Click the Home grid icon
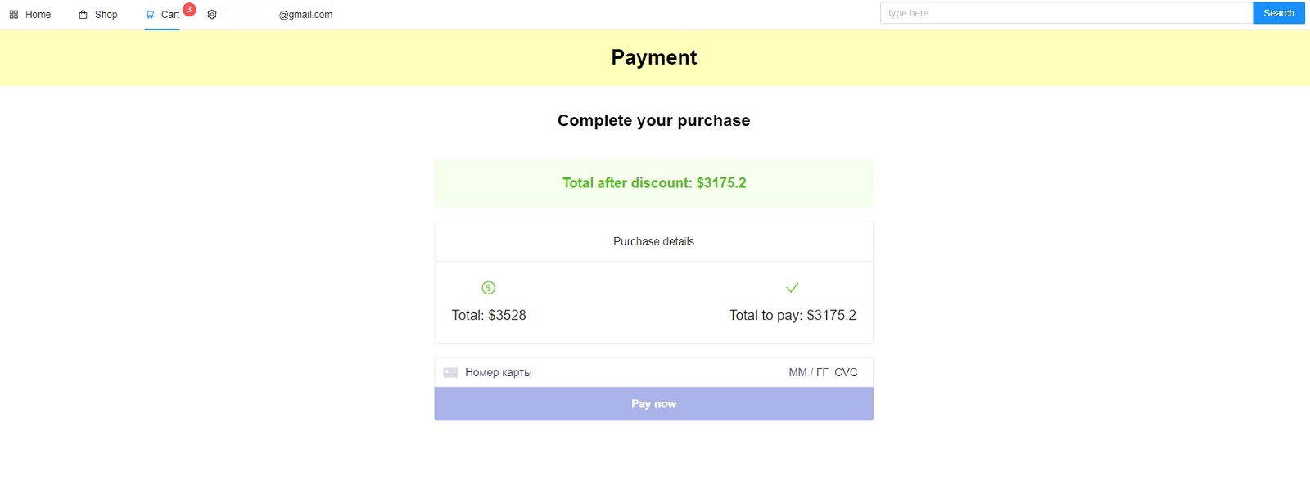This screenshot has height=494, width=1310. pos(12,14)
